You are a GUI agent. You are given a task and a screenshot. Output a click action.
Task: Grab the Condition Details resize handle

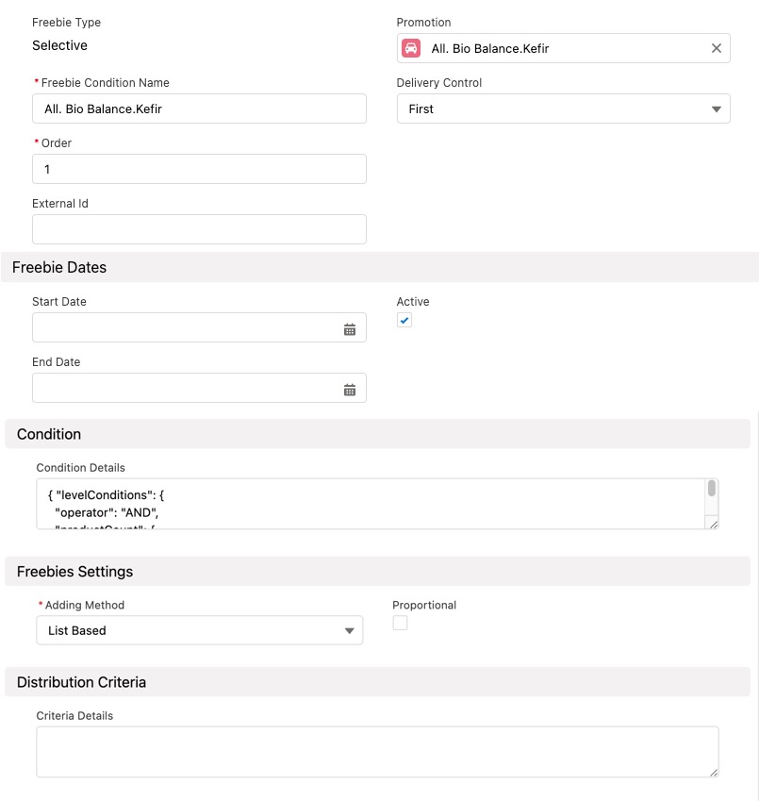[x=713, y=523]
